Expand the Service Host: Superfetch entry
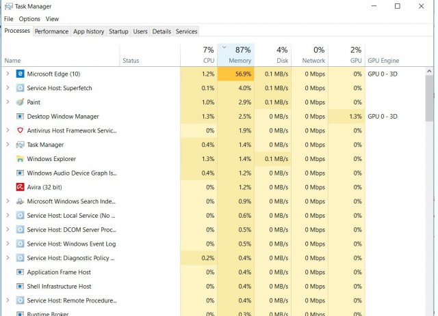The image size is (438, 316). click(8, 88)
